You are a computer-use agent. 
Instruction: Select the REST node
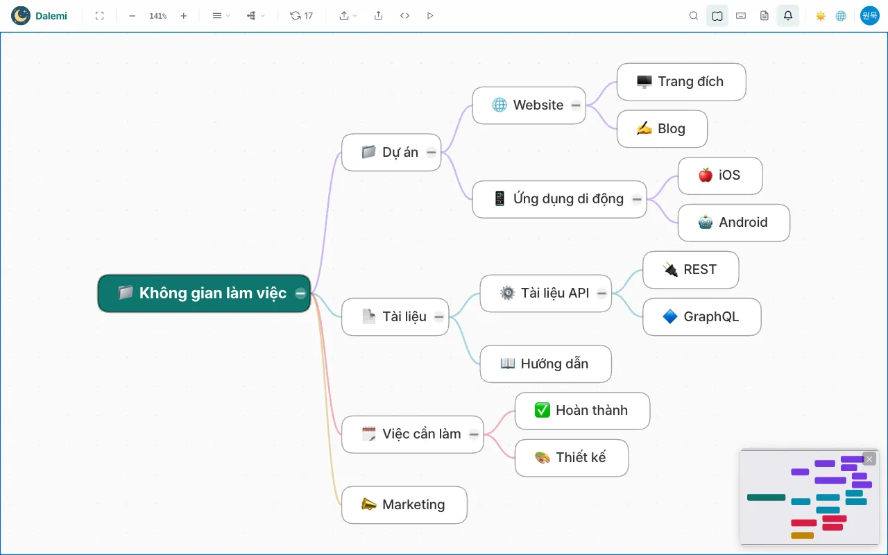click(x=691, y=270)
